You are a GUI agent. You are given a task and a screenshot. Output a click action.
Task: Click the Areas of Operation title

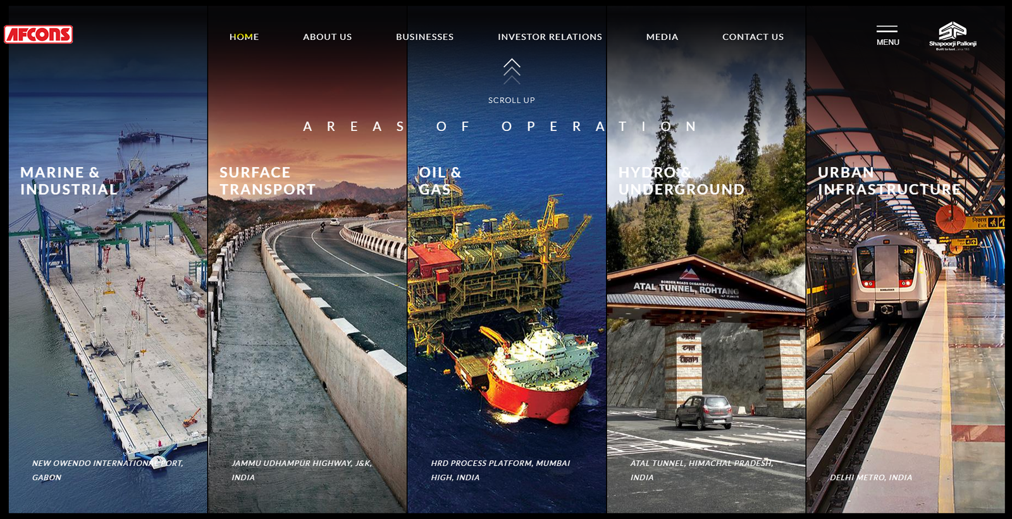(500, 127)
